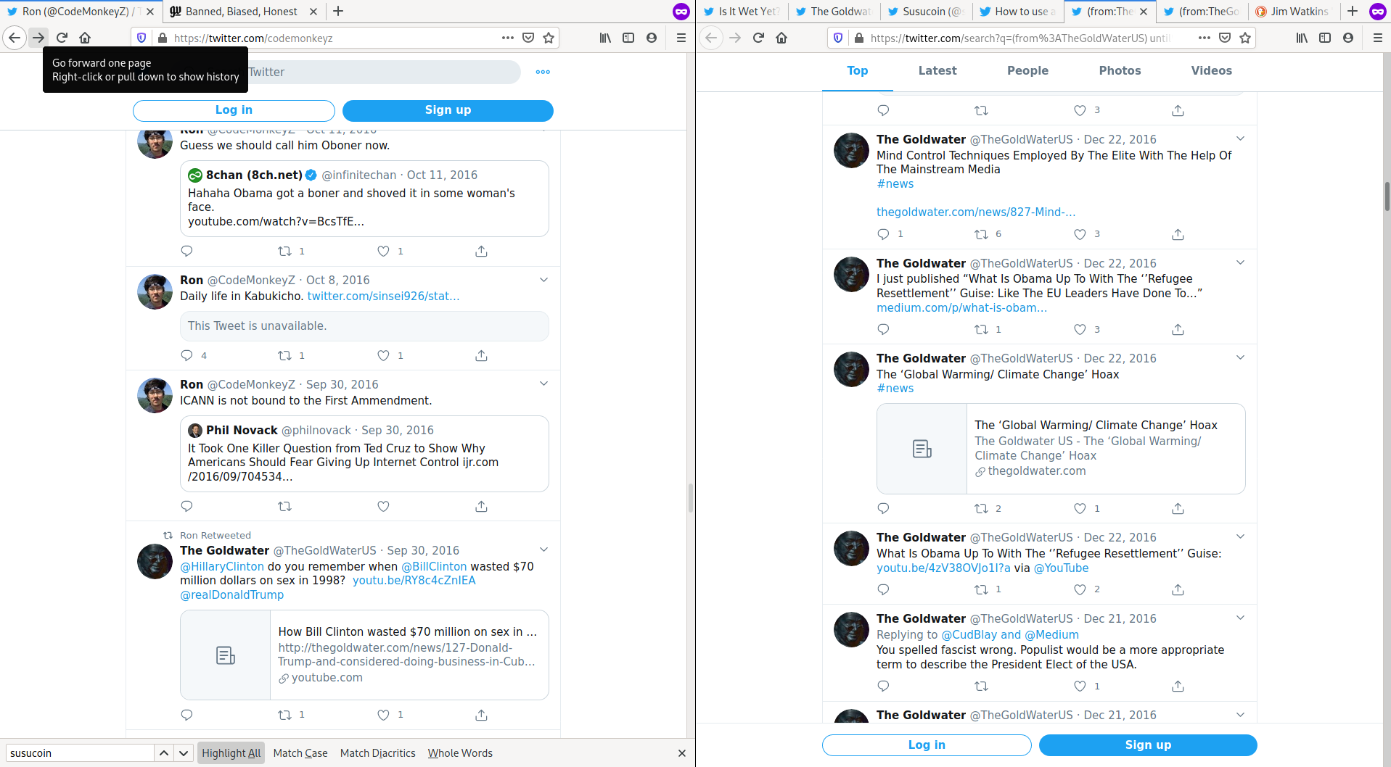Screen dimensions: 1391x767
Task: Open home page in right browser window
Action: (x=781, y=38)
